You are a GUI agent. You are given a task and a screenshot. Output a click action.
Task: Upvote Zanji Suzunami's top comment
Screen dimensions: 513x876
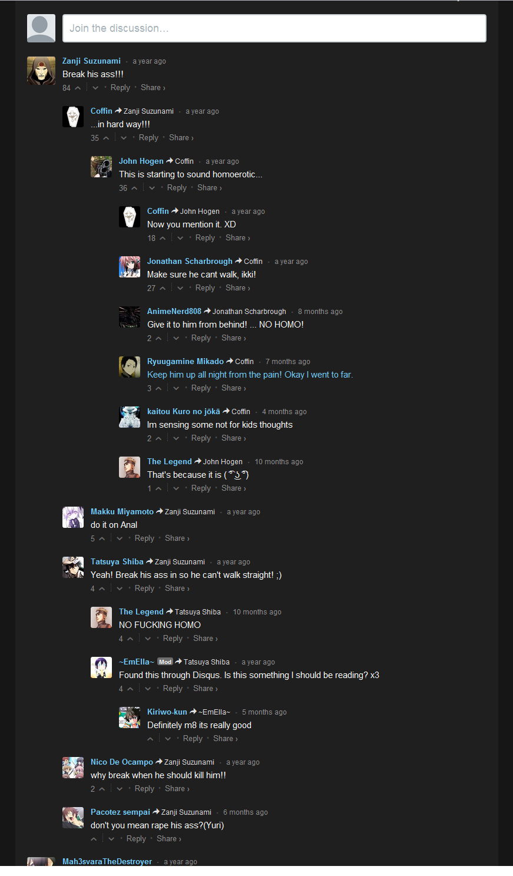click(x=78, y=88)
